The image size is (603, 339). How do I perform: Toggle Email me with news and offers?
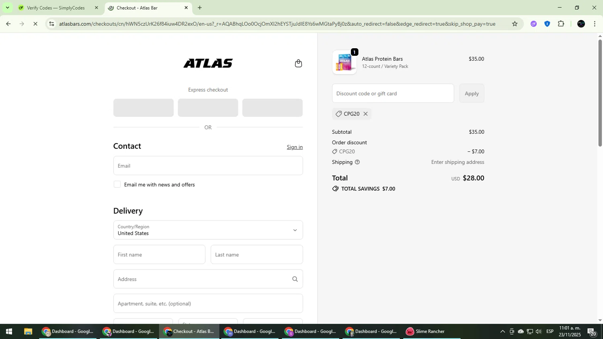pos(117,184)
